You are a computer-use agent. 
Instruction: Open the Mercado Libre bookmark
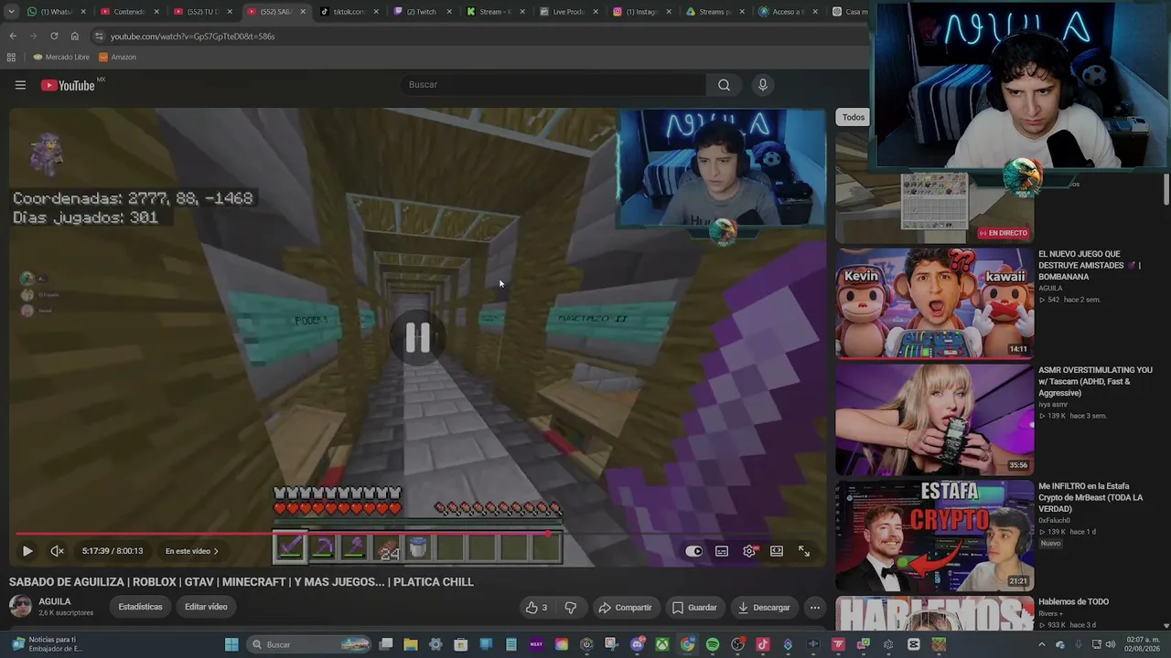click(61, 57)
